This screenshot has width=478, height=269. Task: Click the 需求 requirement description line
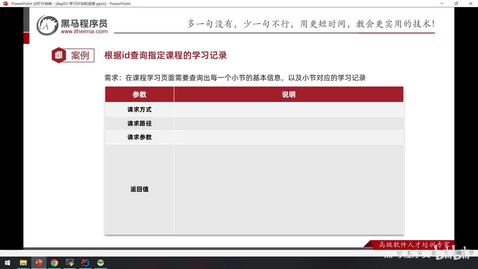[235, 78]
